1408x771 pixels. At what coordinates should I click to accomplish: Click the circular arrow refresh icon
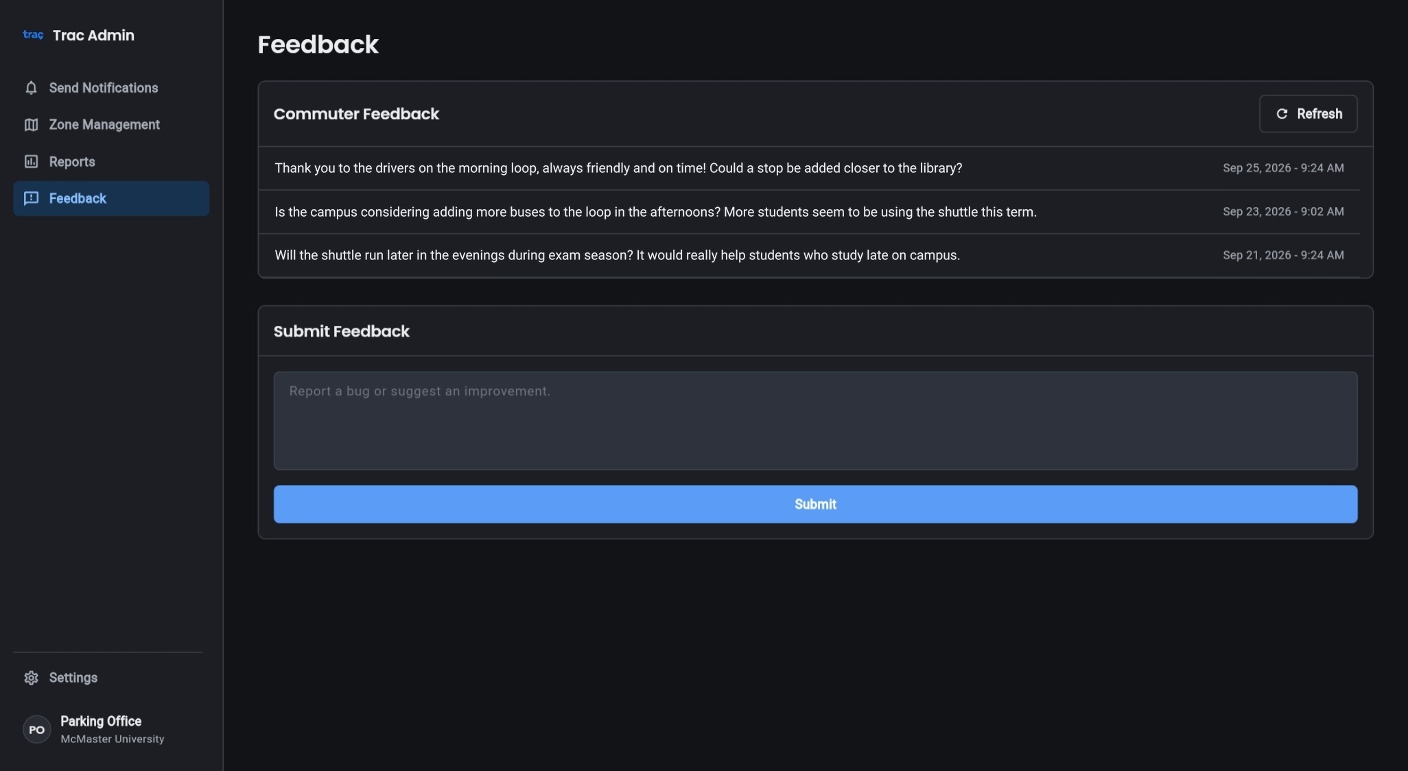coord(1282,114)
